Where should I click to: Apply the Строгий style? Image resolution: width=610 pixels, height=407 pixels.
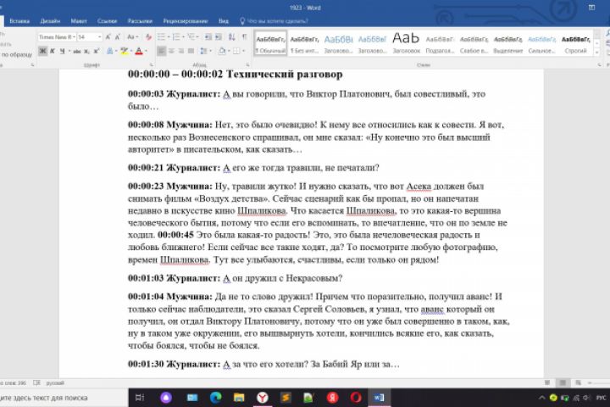pos(576,43)
